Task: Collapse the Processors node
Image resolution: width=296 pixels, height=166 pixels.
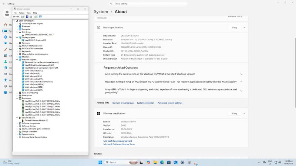Action: point(17,98)
